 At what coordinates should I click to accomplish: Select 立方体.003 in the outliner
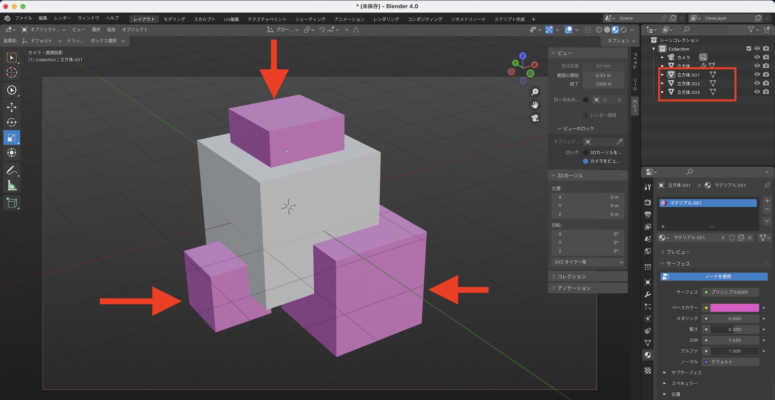688,92
